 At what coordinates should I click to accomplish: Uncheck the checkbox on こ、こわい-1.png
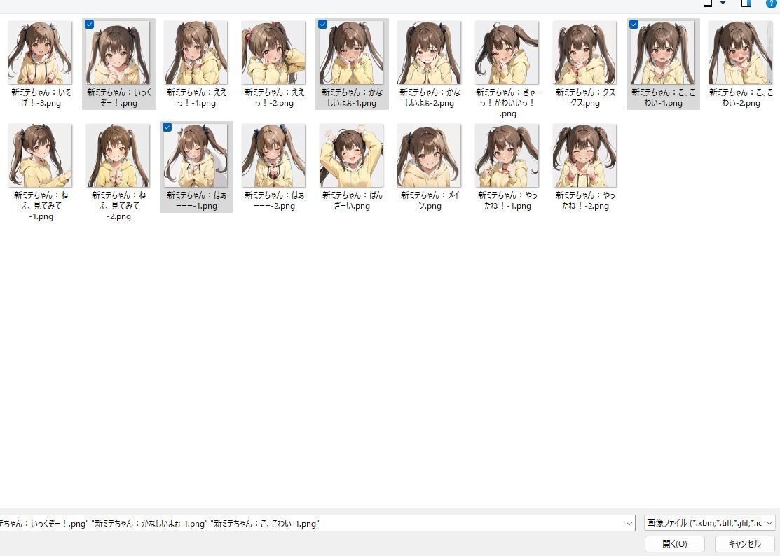coord(634,24)
